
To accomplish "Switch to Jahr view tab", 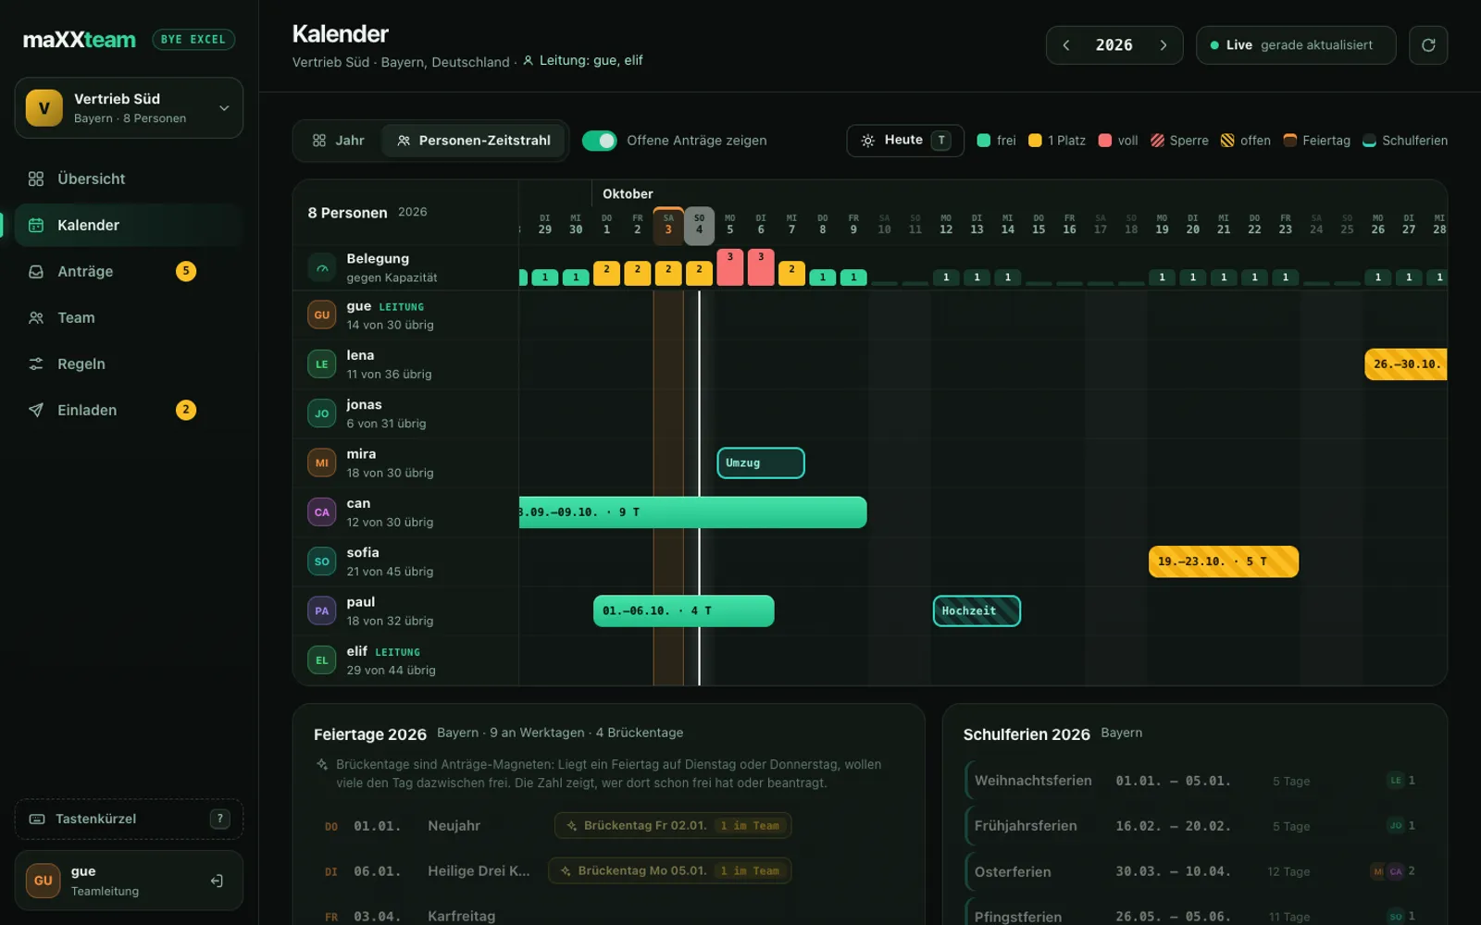I will 339,141.
